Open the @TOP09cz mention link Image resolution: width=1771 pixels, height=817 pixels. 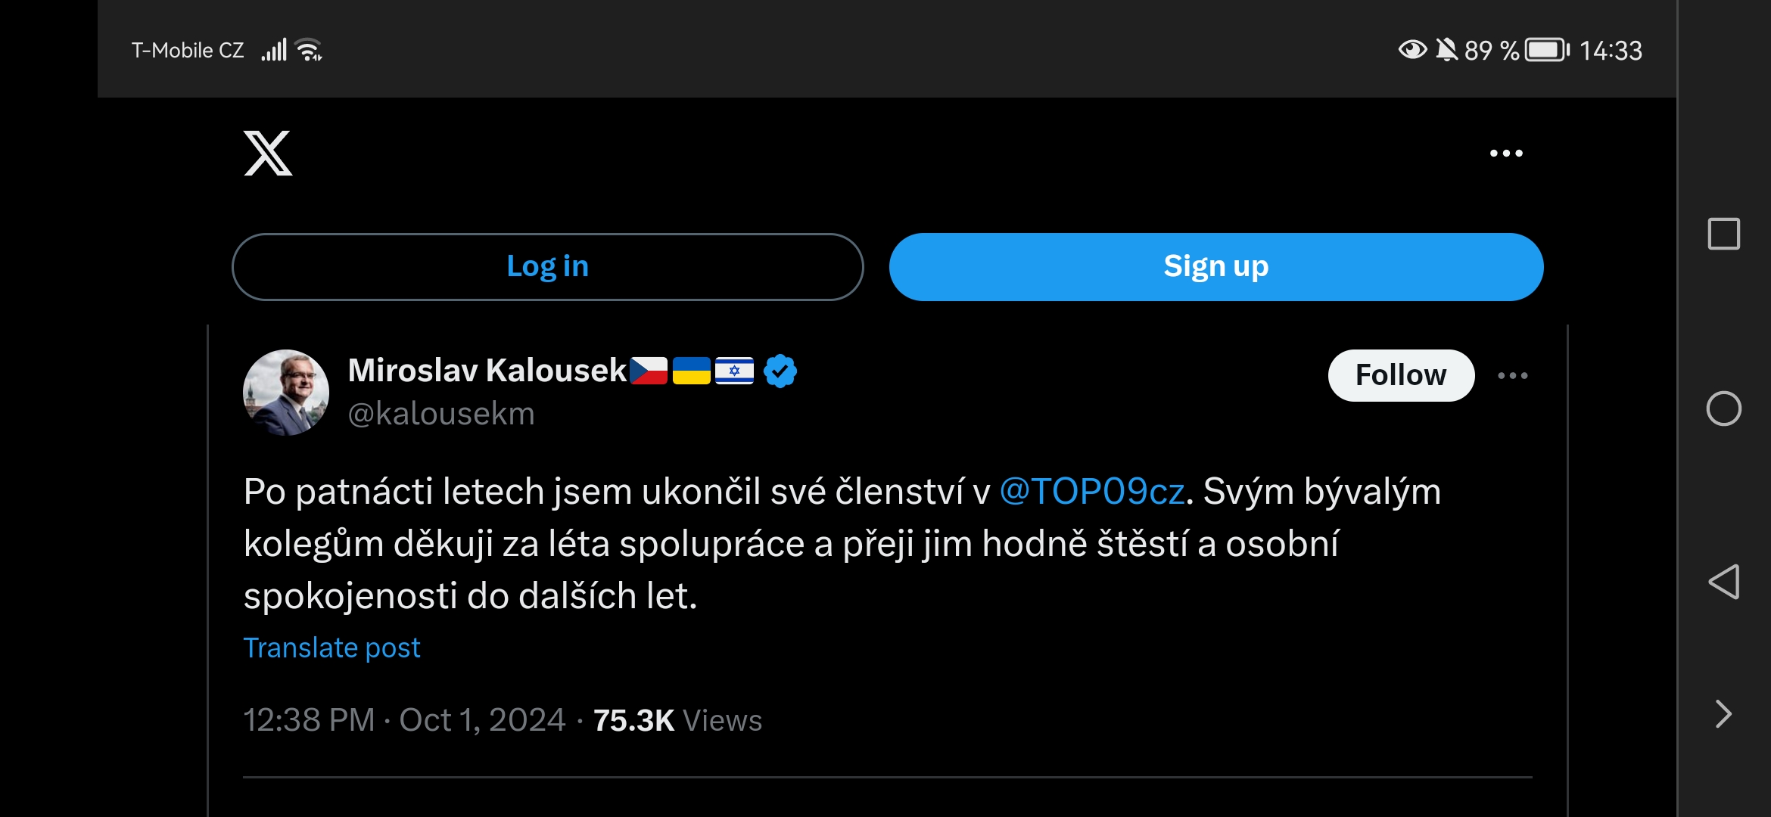click(x=1092, y=492)
